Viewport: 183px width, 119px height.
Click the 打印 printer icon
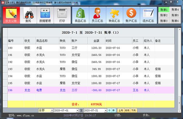click(x=62, y=15)
